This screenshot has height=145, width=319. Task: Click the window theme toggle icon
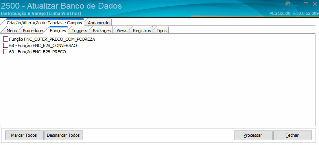pyautogui.click(x=288, y=4)
